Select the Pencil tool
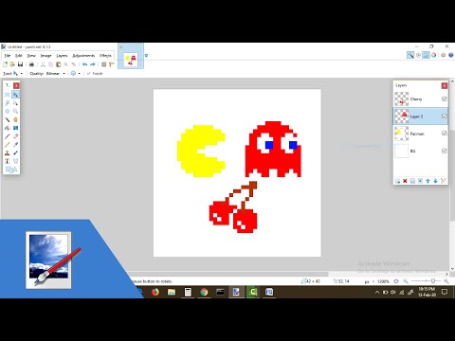This screenshot has height=341, width=455. 8,145
